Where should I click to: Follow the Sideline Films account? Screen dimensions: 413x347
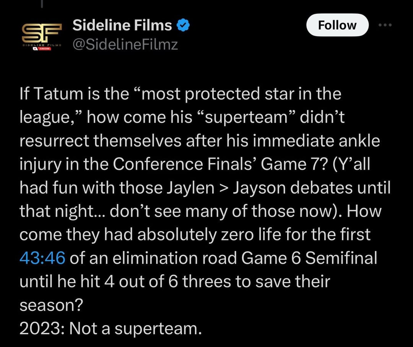point(337,25)
